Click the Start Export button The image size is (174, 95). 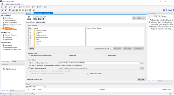(141, 80)
